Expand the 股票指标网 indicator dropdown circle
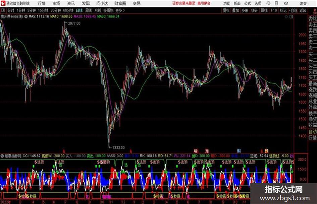 click(2, 156)
